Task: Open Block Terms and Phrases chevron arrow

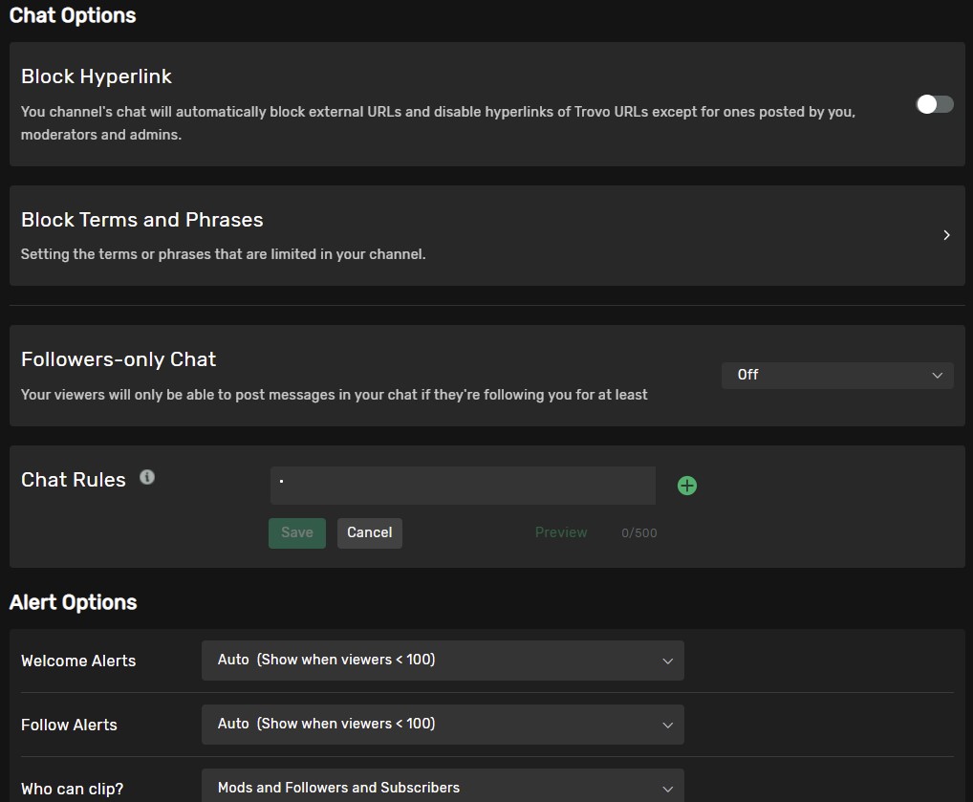Action: (946, 235)
